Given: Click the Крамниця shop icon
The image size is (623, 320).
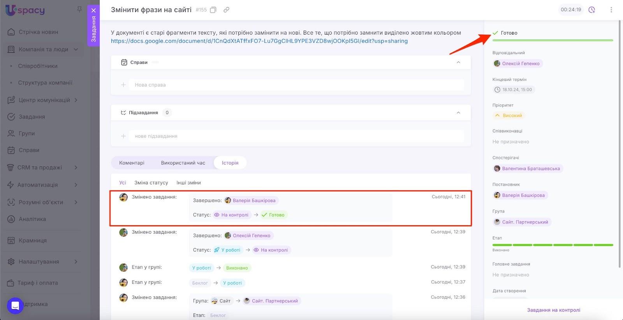Looking at the screenshot, I should point(11,240).
